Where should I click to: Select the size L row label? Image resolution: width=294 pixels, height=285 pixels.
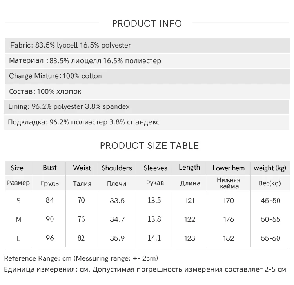coord(18,238)
